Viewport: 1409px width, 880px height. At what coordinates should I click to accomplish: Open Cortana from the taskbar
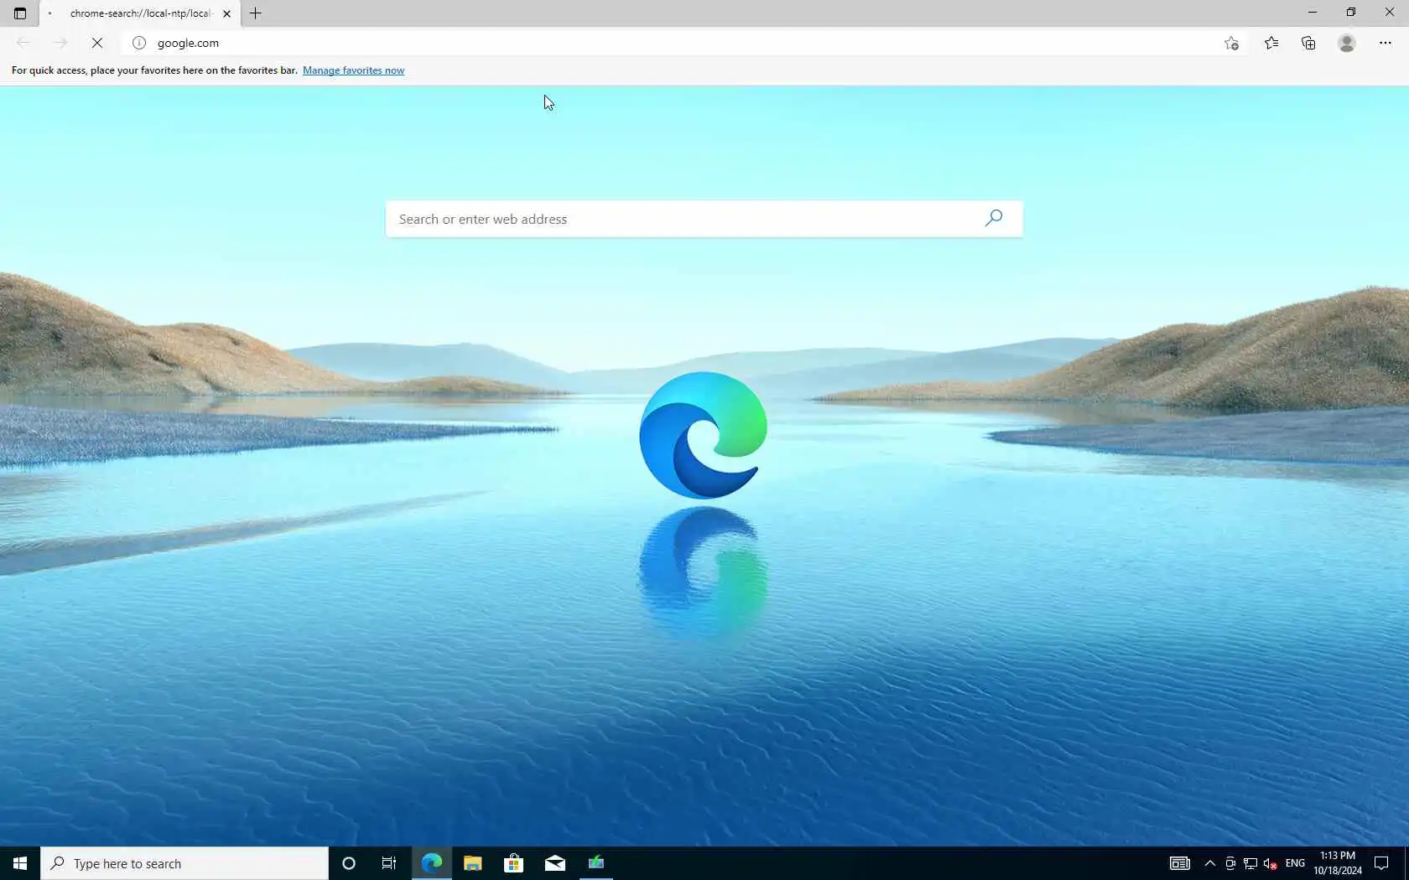pyautogui.click(x=349, y=863)
